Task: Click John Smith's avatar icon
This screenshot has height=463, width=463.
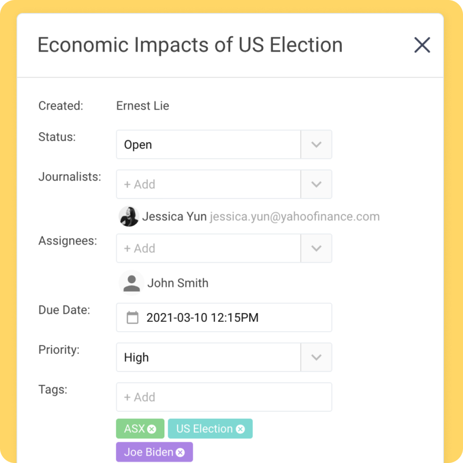Action: tap(131, 283)
